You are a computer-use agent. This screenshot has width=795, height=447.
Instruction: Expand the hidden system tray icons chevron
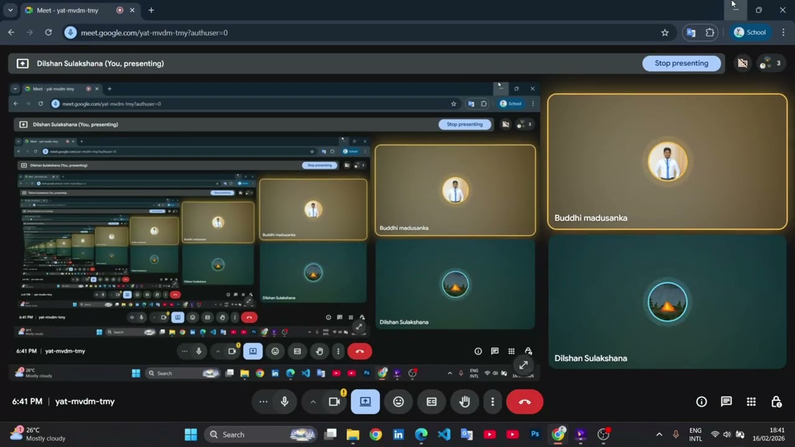click(659, 435)
